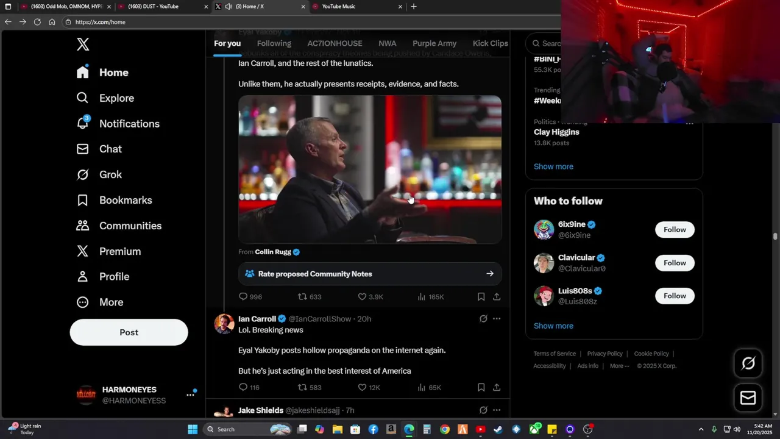
Task: Open Grok from the sidebar
Action: (x=99, y=174)
